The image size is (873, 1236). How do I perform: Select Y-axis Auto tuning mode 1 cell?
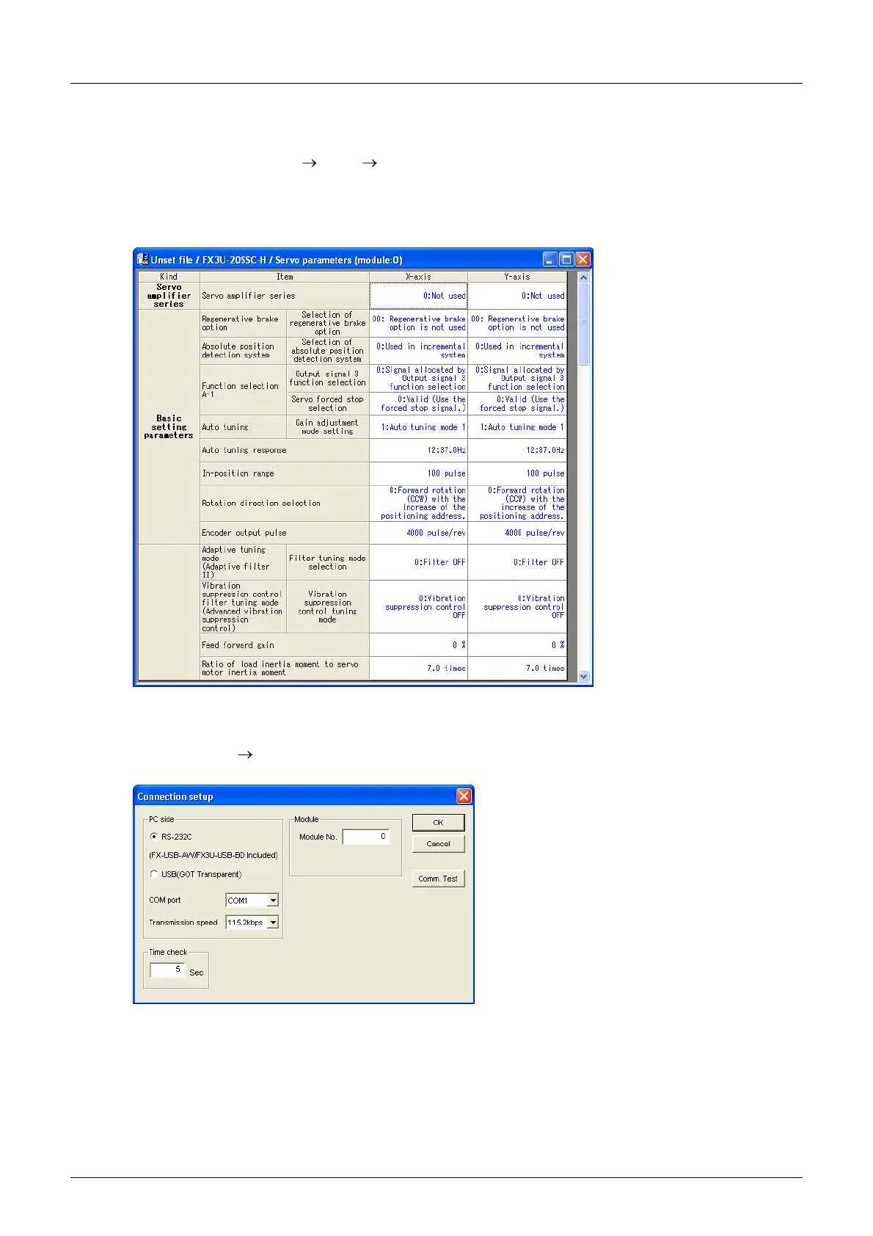pos(517,427)
